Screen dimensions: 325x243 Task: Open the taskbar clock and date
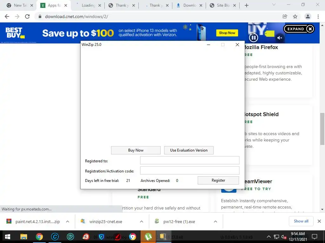point(298,237)
